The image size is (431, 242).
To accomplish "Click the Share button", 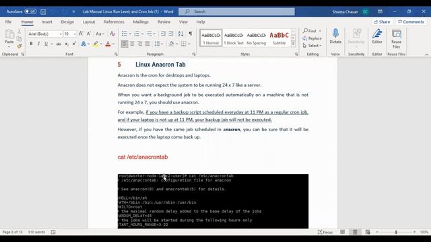I will click(x=382, y=22).
